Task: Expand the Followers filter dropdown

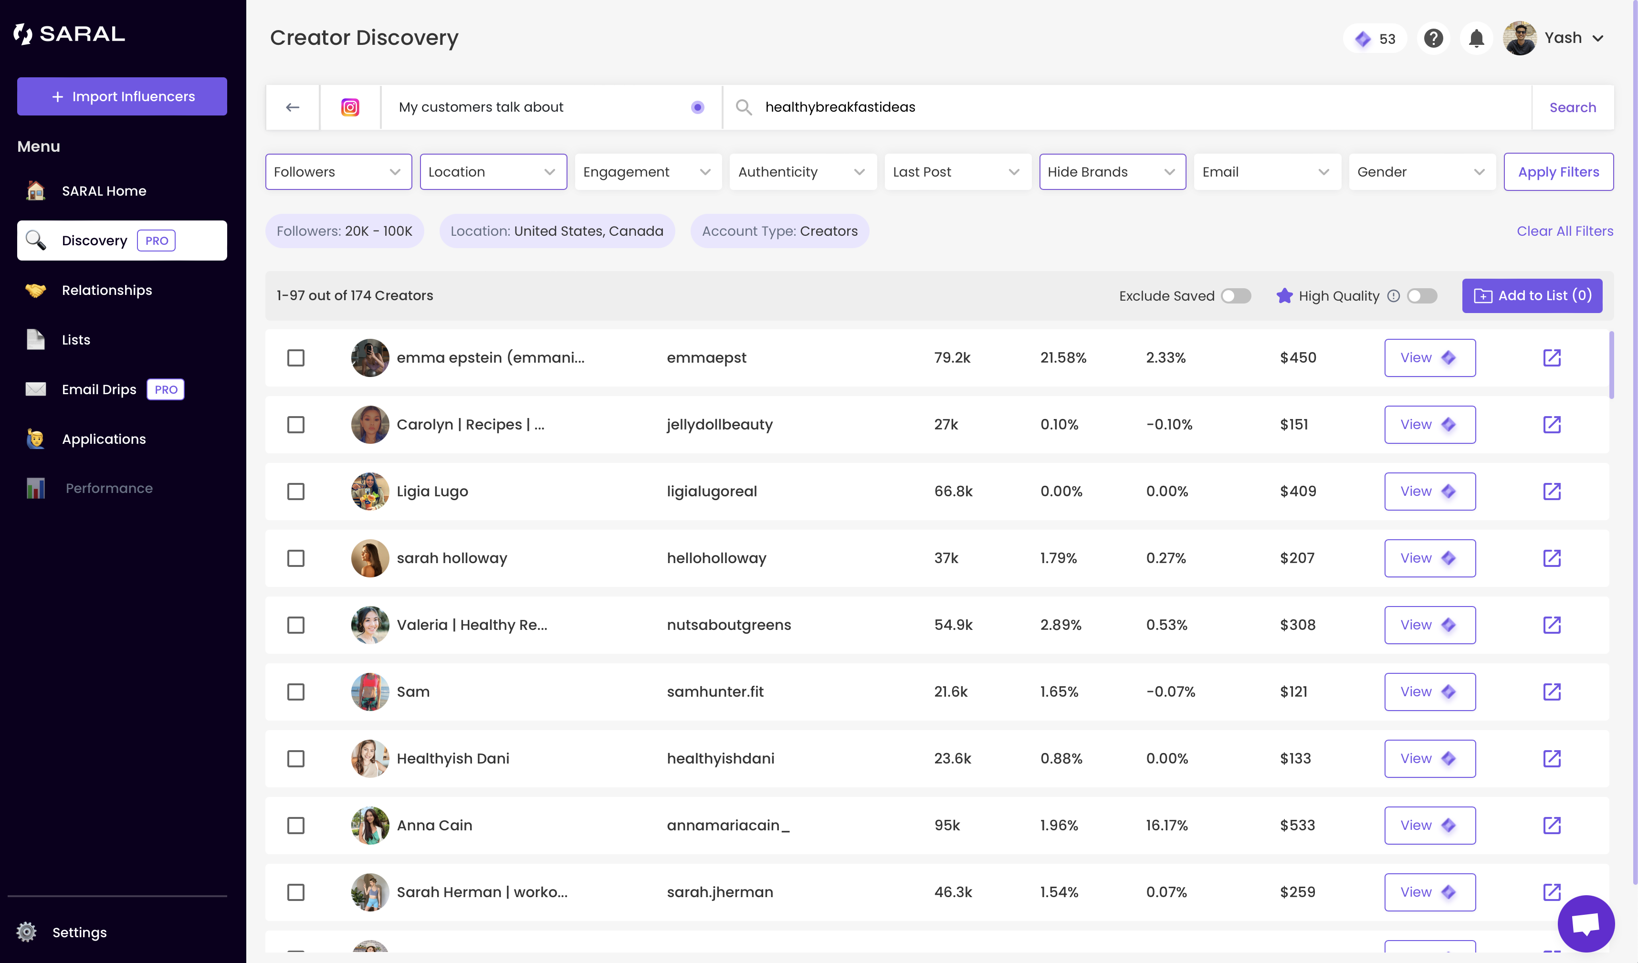Action: 338,172
